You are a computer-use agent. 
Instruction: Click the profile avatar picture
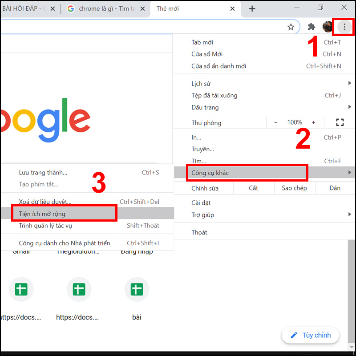328,27
